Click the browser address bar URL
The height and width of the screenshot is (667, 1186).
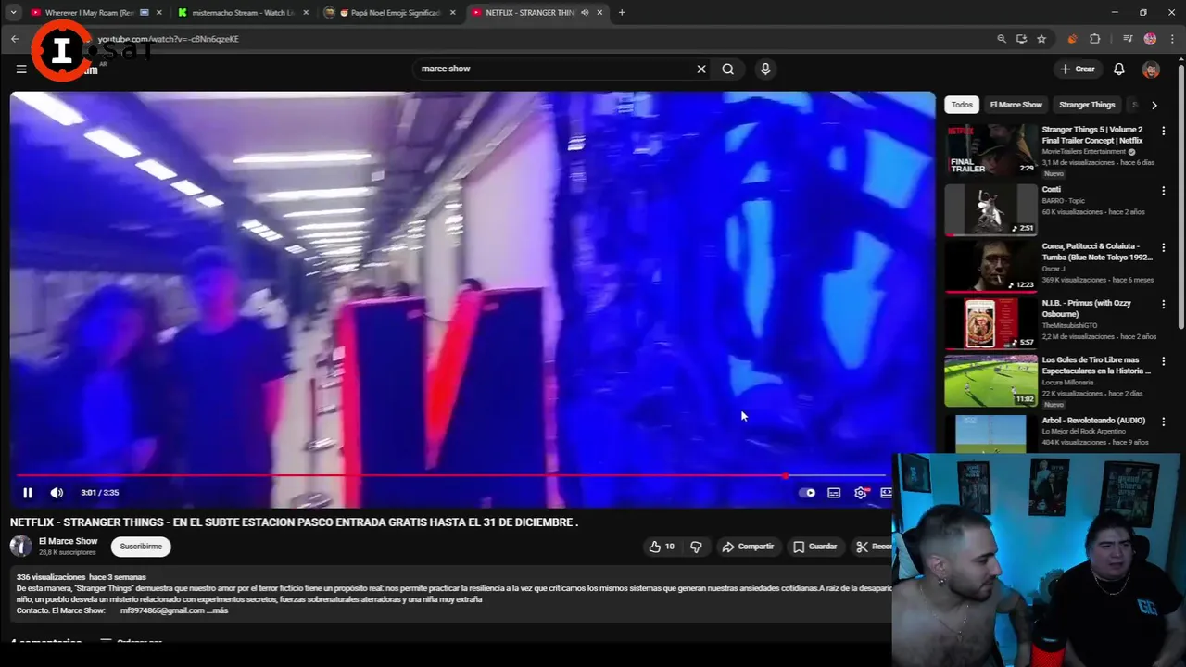click(169, 39)
